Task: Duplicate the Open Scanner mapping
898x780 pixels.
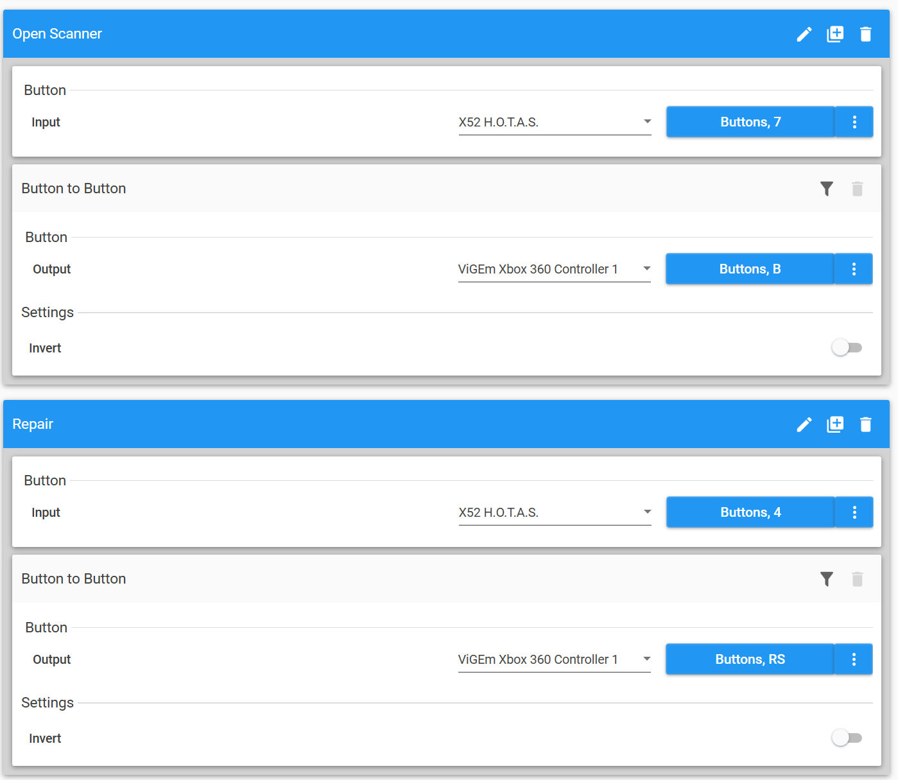Action: [x=834, y=34]
